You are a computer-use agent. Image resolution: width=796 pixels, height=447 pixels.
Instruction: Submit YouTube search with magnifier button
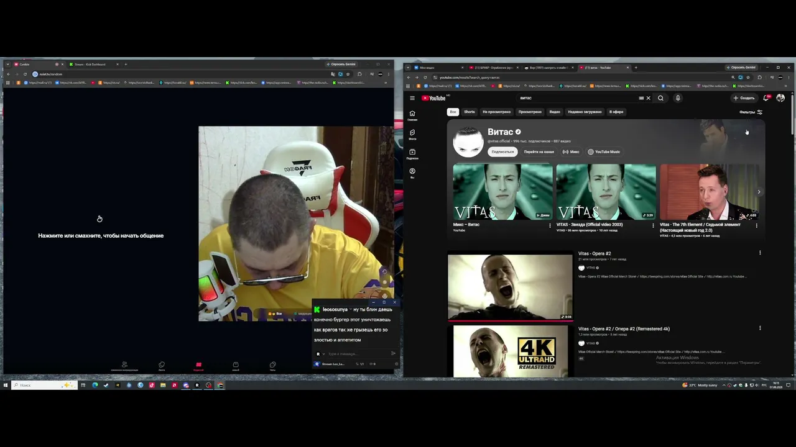pos(660,98)
